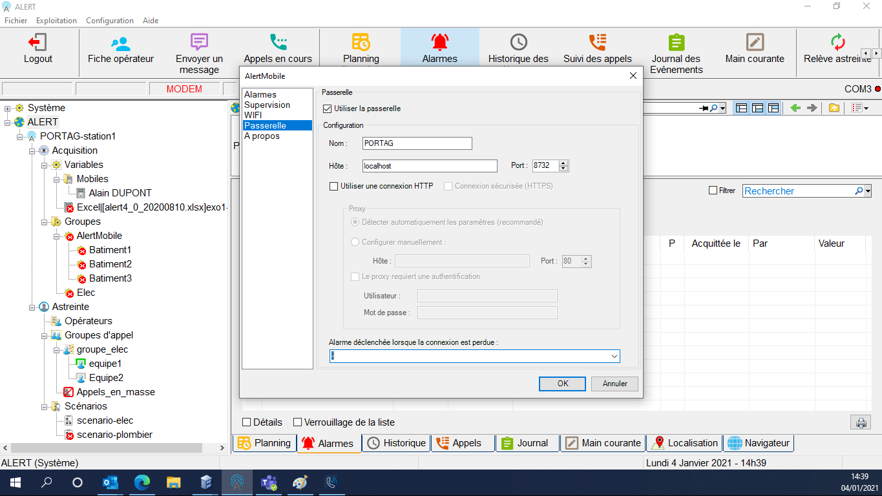Enable Utiliser une connexion HTTP checkbox
882x496 pixels.
334,186
